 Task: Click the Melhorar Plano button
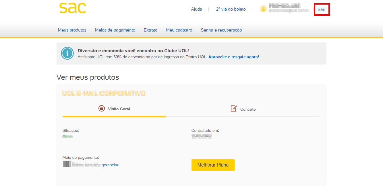[x=213, y=165]
